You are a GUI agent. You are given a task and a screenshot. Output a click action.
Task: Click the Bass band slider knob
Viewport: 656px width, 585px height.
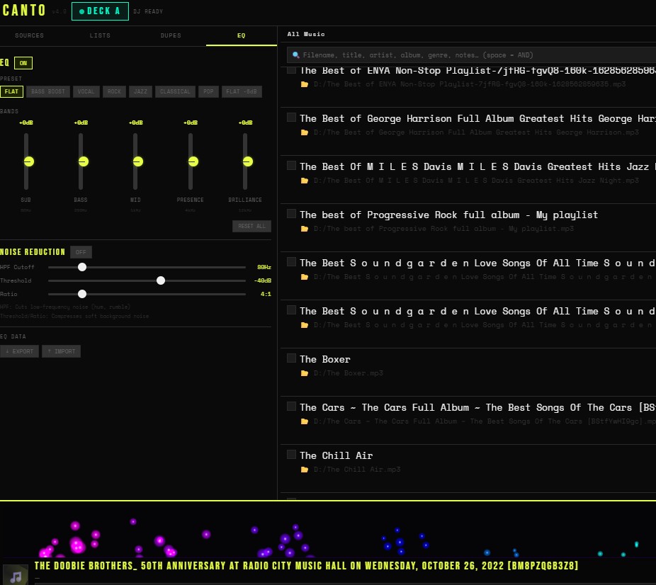(84, 161)
